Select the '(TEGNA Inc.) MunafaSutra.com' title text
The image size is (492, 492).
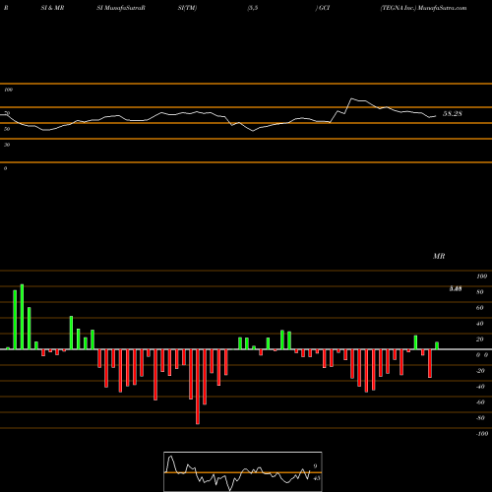[423, 8]
